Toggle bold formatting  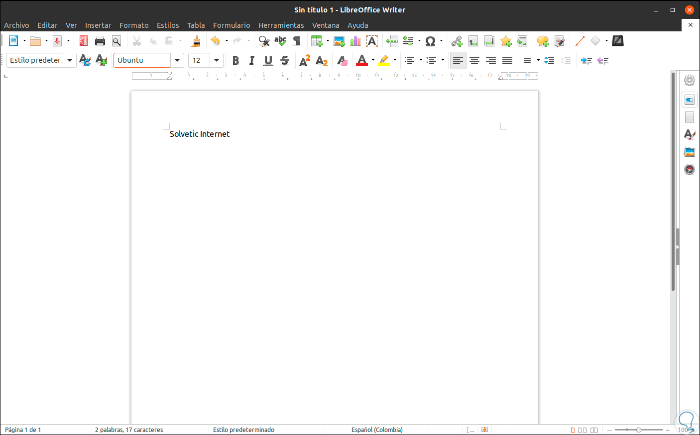tap(235, 60)
